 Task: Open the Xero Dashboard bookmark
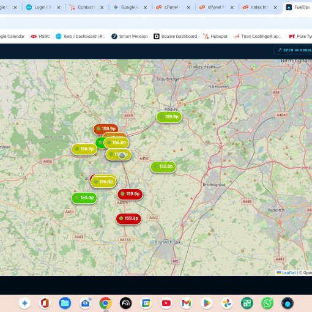[81, 37]
